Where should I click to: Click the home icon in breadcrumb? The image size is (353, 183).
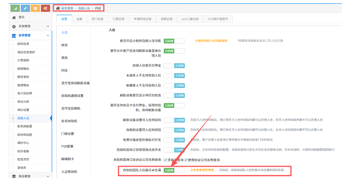point(58,8)
